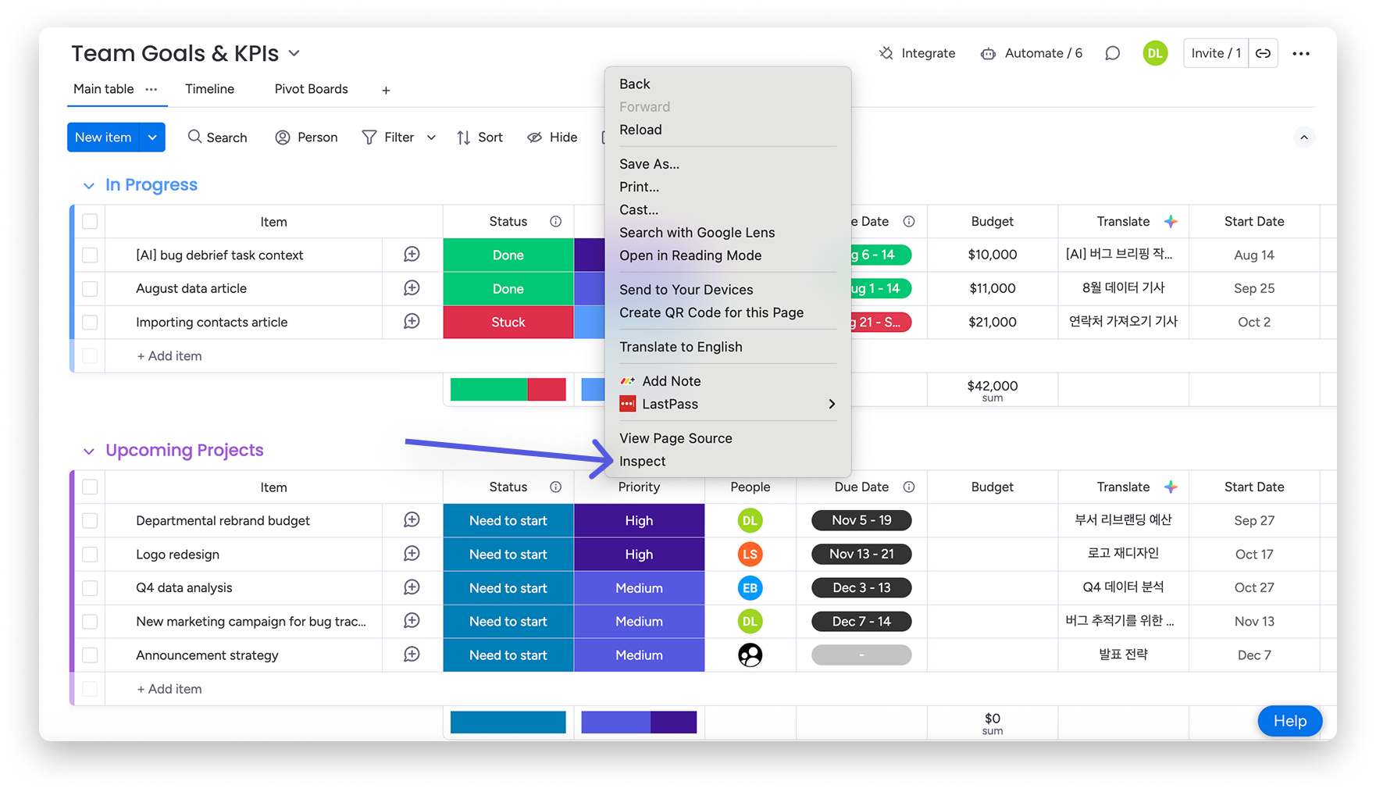Select the checkbox next to Q4 data analysis
This screenshot has width=1376, height=792.
pyautogui.click(x=89, y=587)
